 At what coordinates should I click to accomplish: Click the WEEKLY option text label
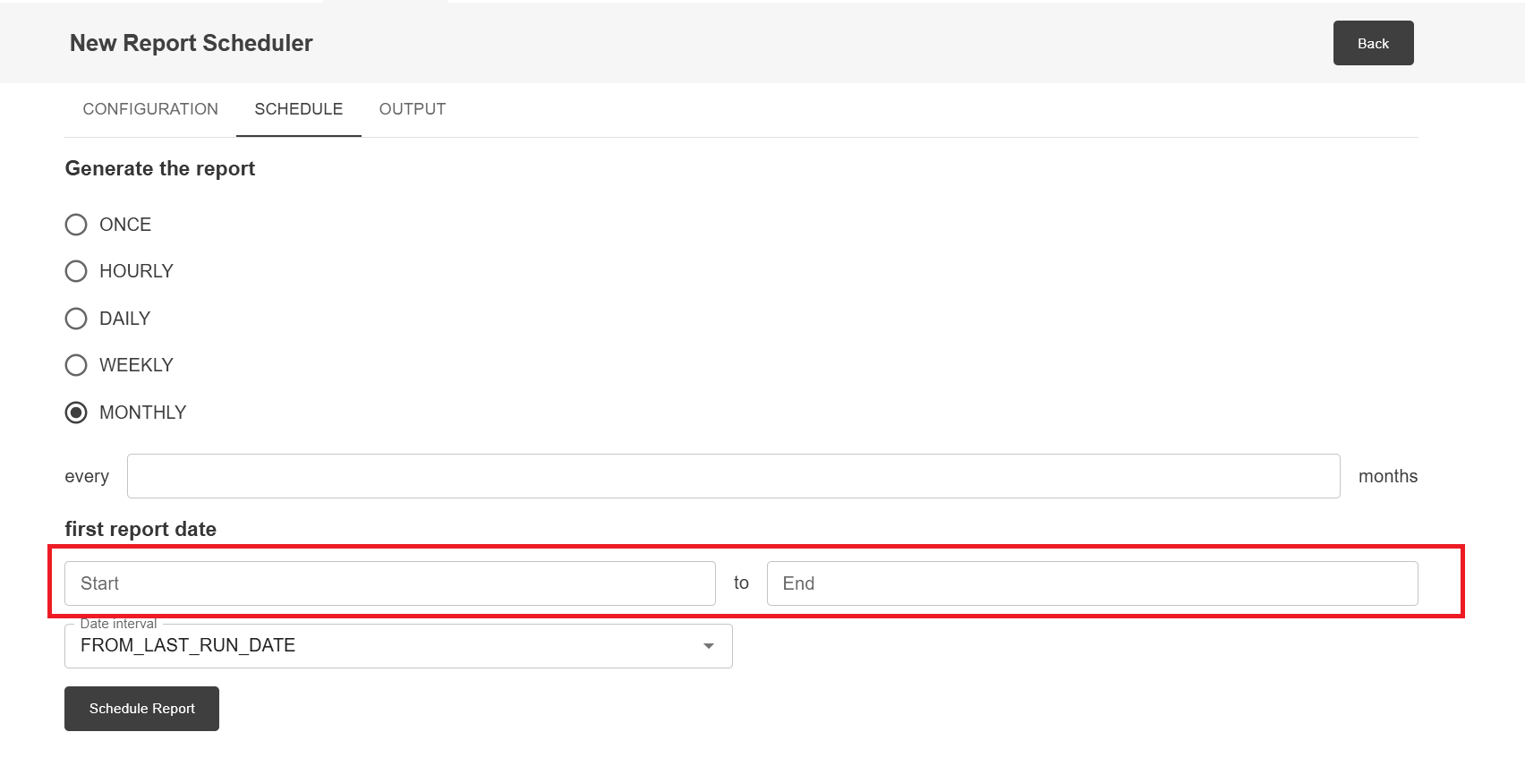coord(136,365)
